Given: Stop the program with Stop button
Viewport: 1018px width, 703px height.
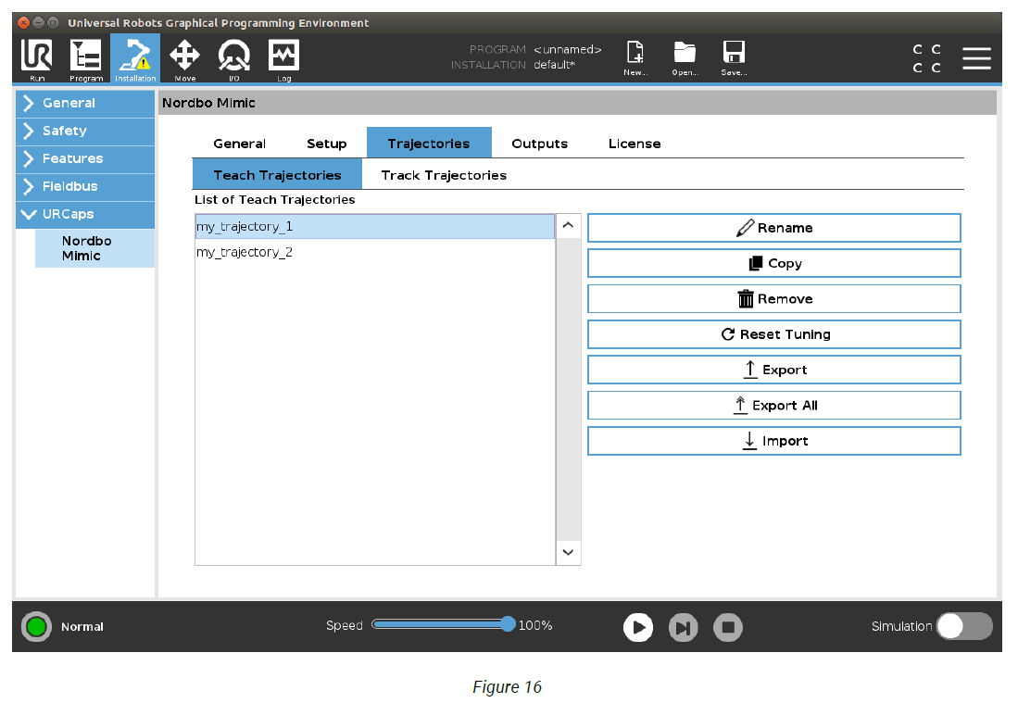Looking at the screenshot, I should point(728,627).
